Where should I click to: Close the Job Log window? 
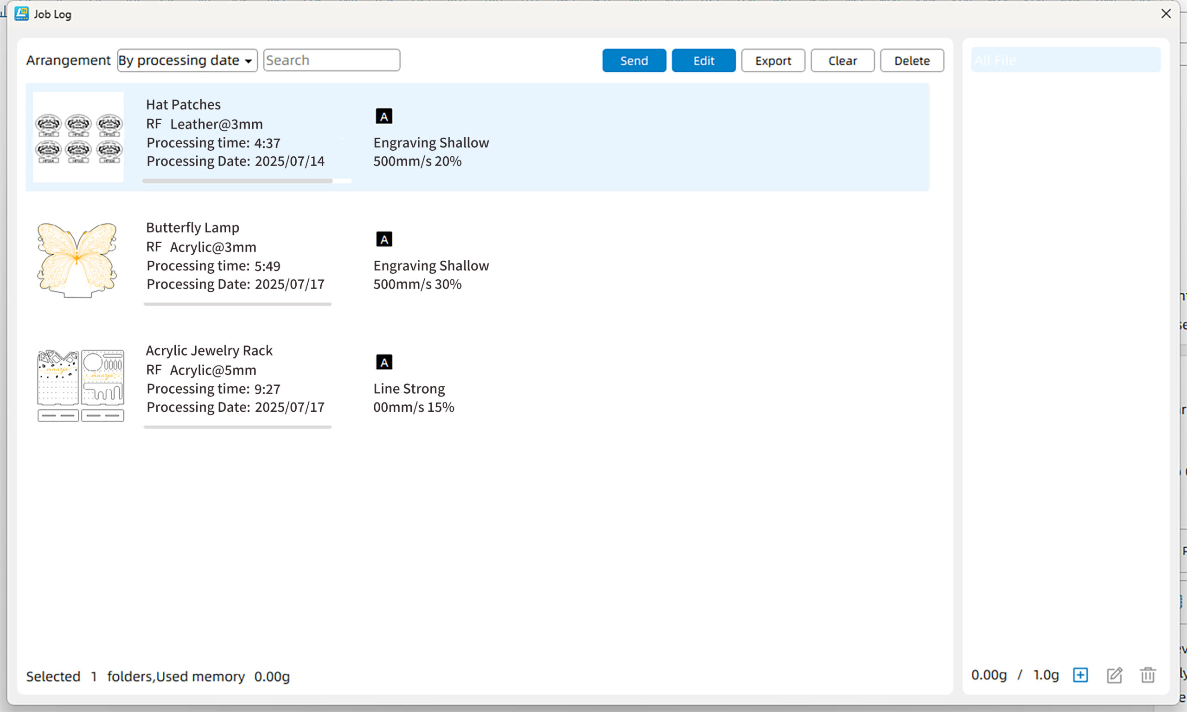tap(1166, 14)
